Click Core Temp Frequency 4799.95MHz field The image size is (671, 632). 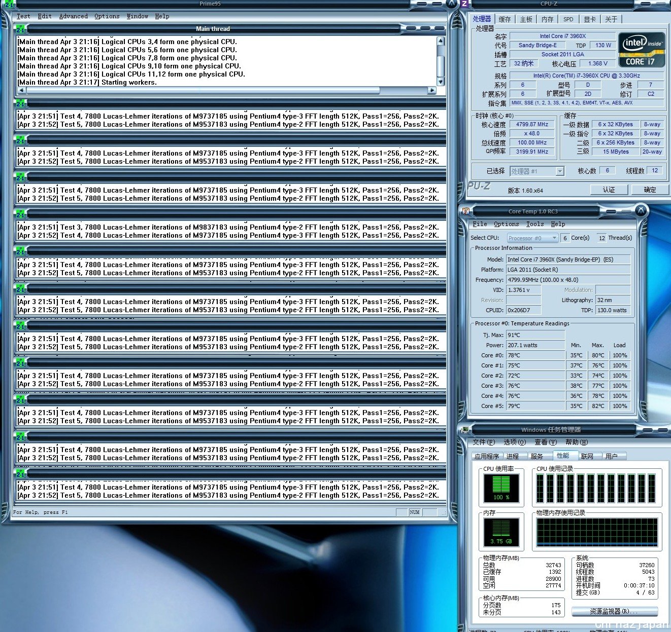(x=568, y=280)
